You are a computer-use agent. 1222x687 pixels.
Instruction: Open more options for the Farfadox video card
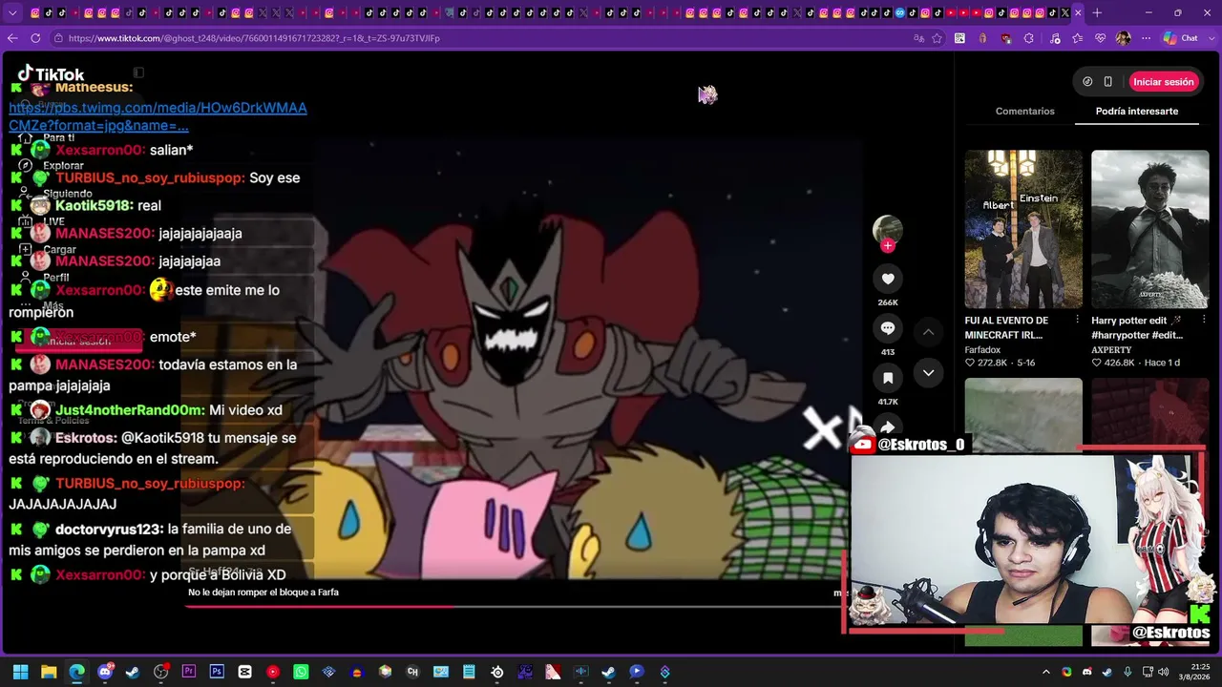(1077, 321)
